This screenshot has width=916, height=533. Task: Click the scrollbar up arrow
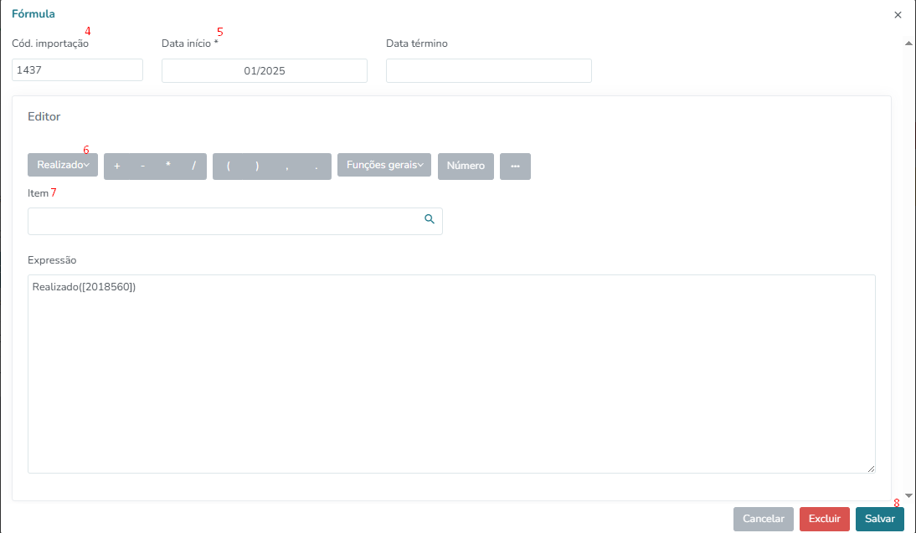[x=908, y=44]
